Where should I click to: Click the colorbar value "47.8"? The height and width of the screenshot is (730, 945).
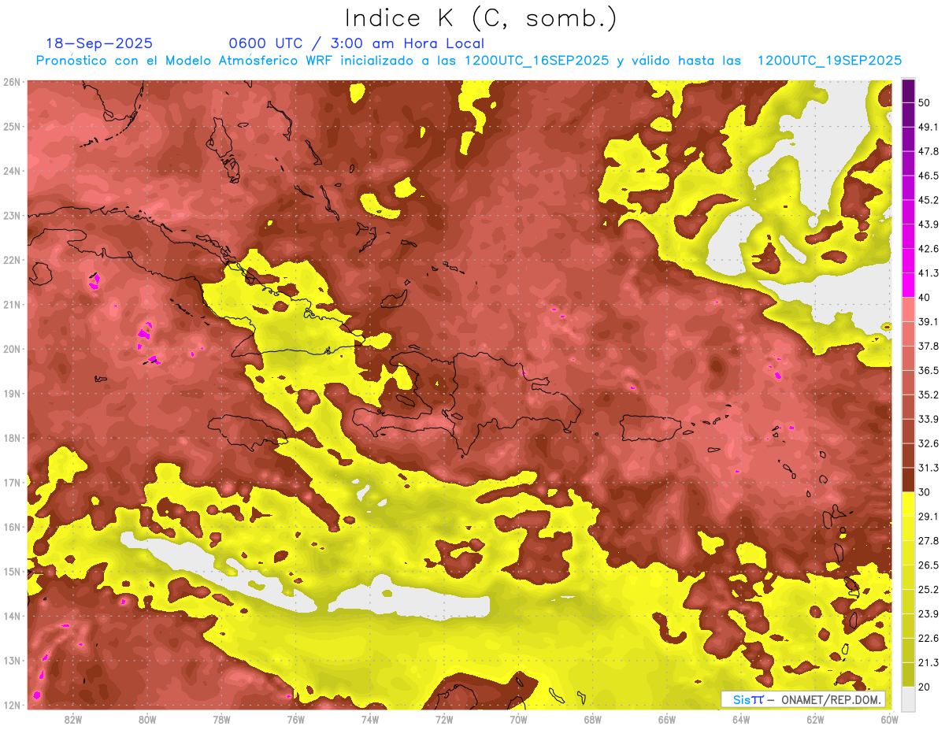(928, 150)
